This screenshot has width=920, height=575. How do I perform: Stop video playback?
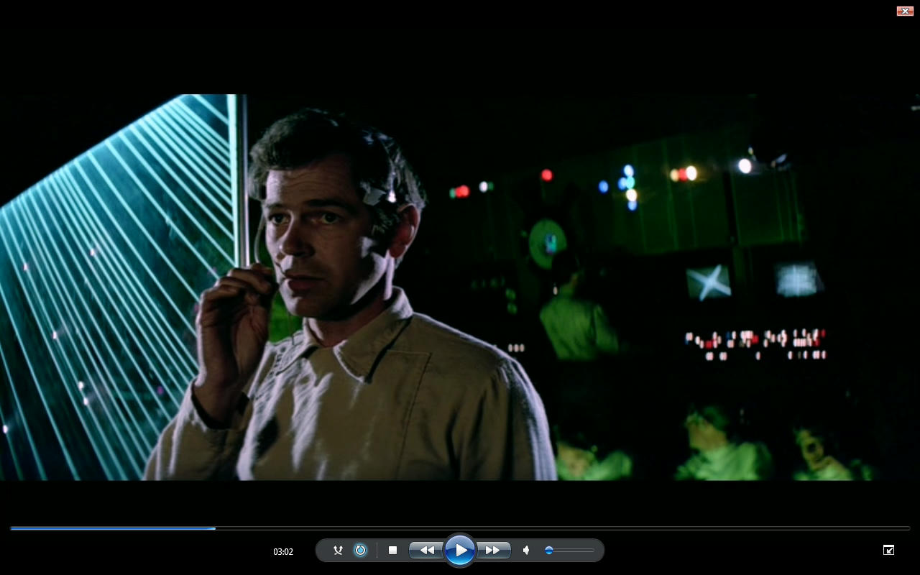click(392, 551)
